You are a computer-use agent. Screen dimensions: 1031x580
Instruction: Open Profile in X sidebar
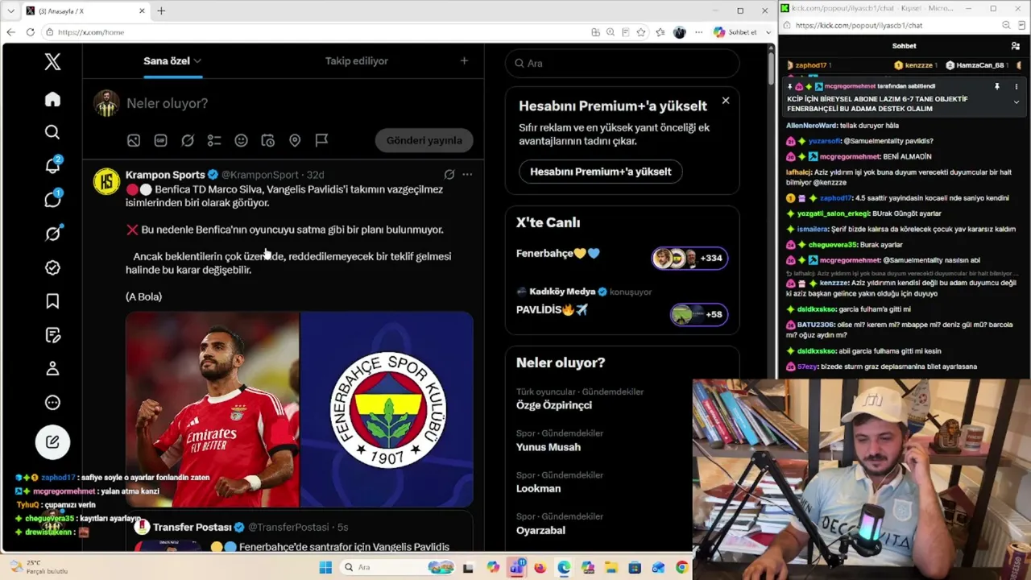[x=52, y=369]
